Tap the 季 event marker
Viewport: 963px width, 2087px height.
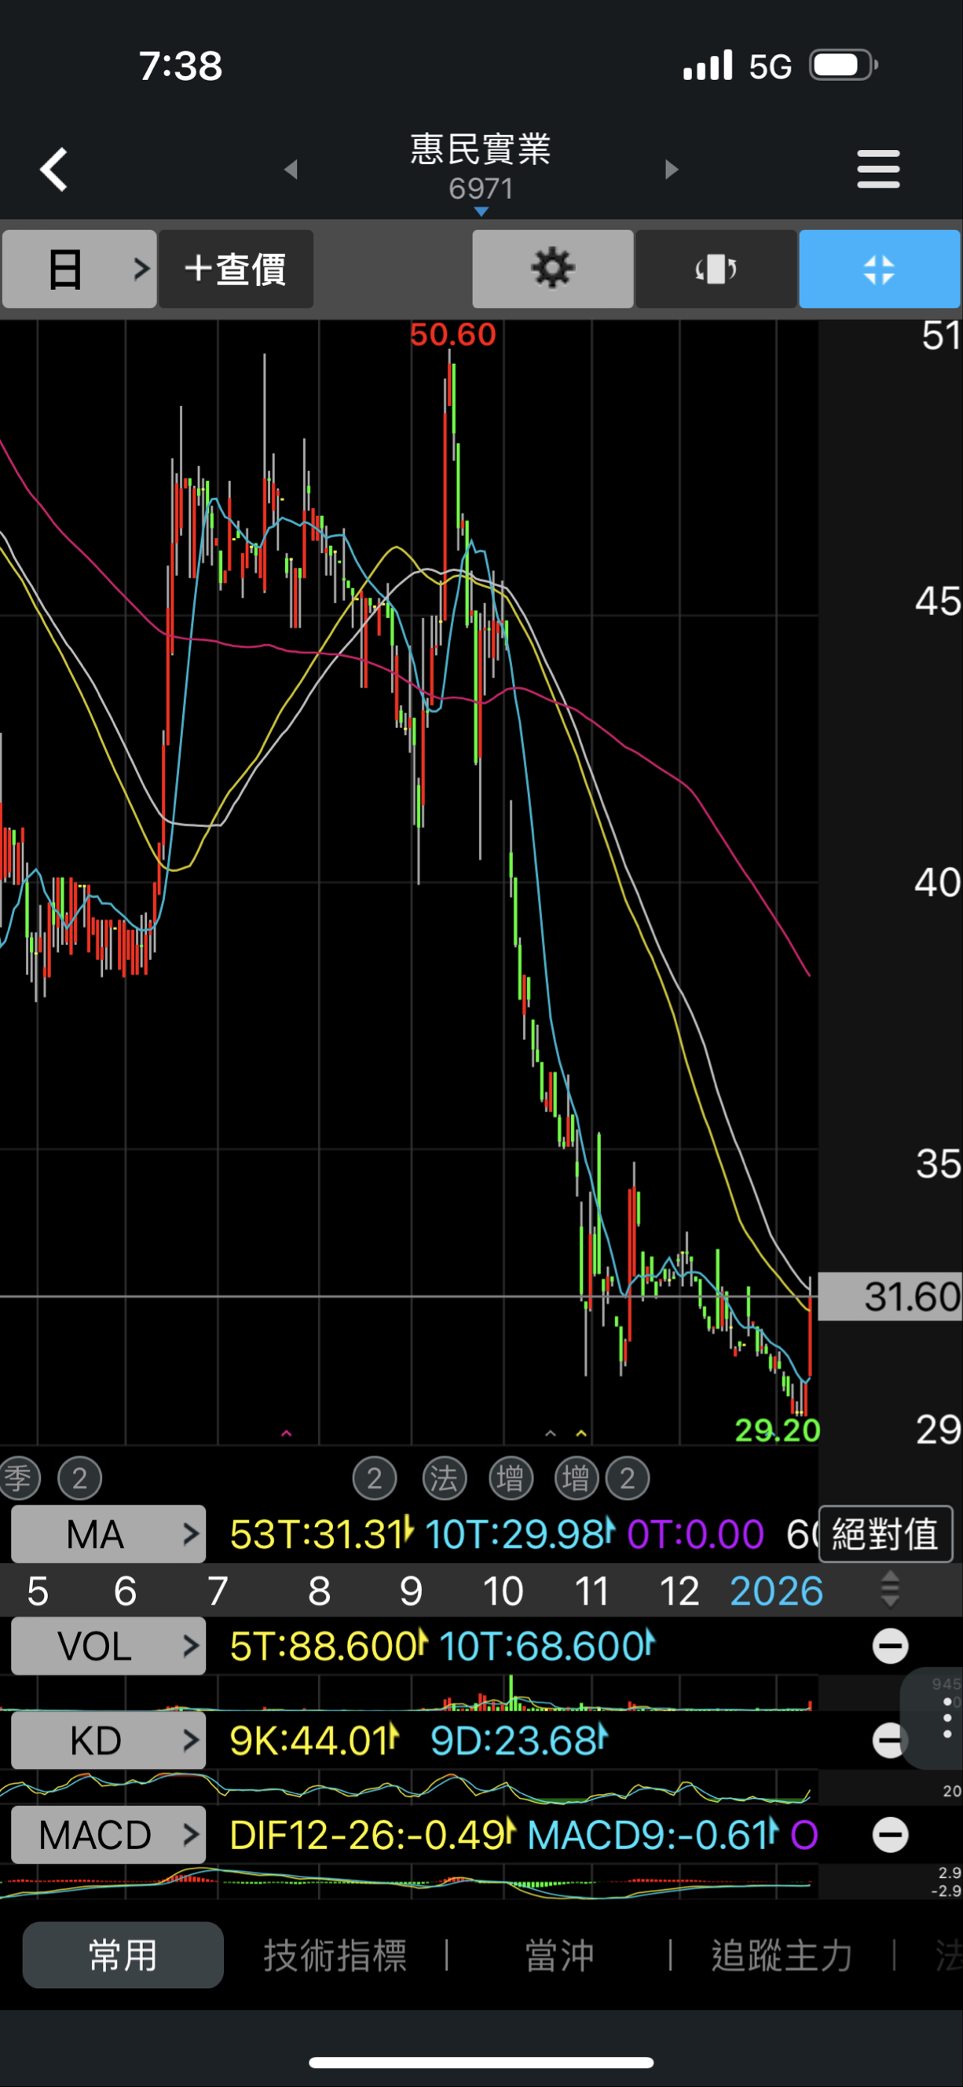[18, 1477]
